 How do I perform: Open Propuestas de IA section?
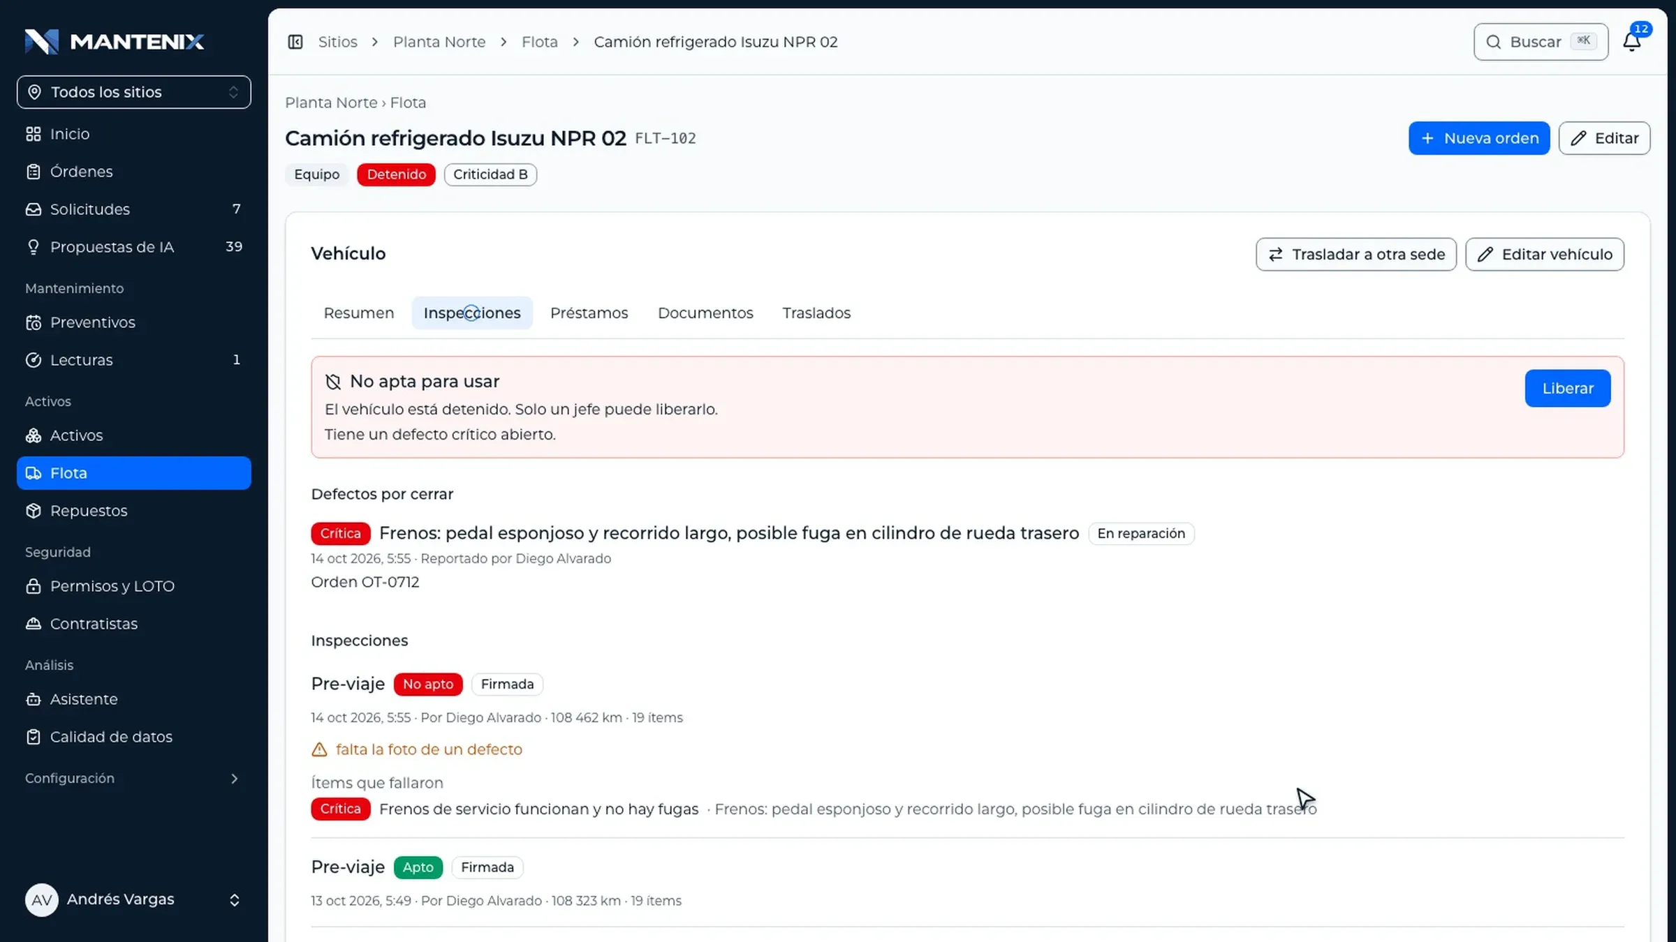(x=134, y=247)
